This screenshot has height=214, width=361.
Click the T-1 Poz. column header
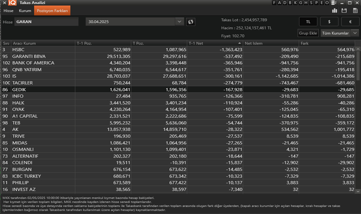tap(103, 43)
